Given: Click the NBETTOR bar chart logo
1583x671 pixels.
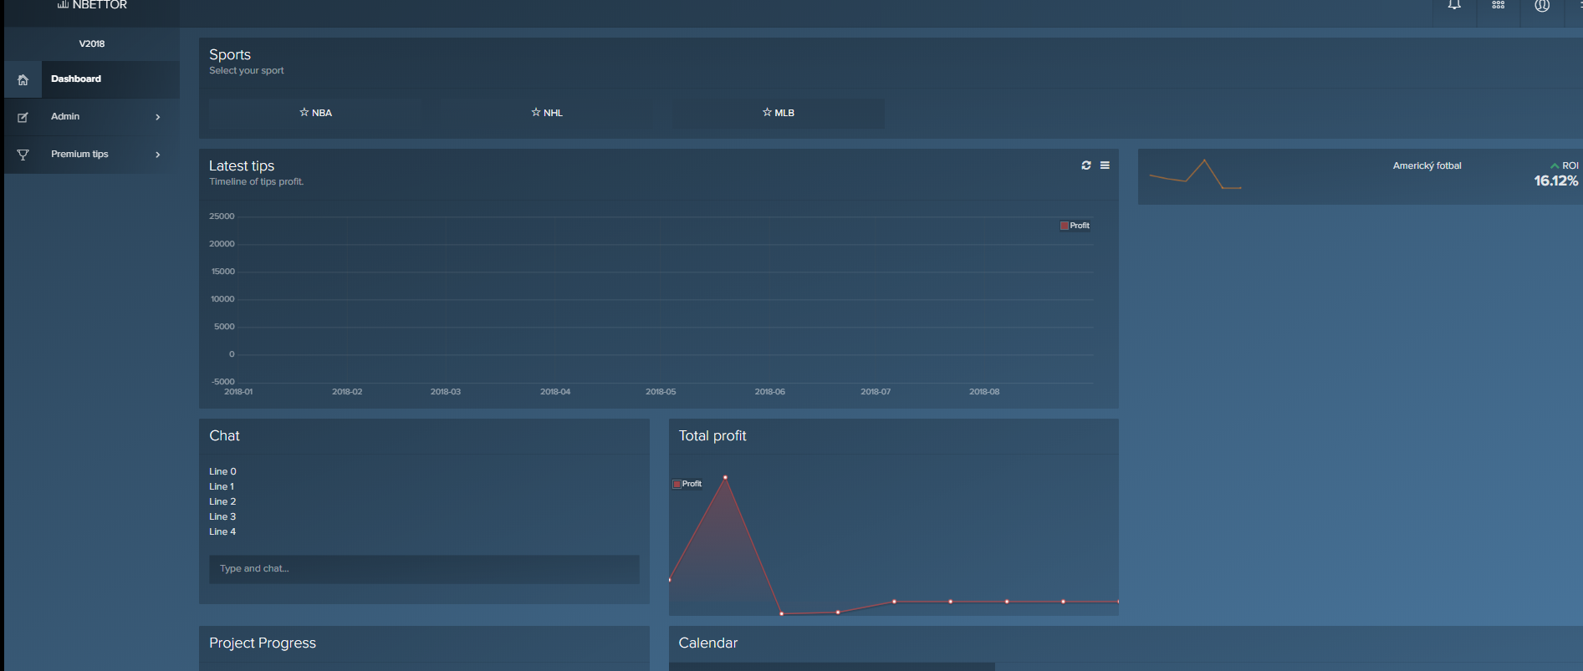Looking at the screenshot, I should tap(63, 5).
